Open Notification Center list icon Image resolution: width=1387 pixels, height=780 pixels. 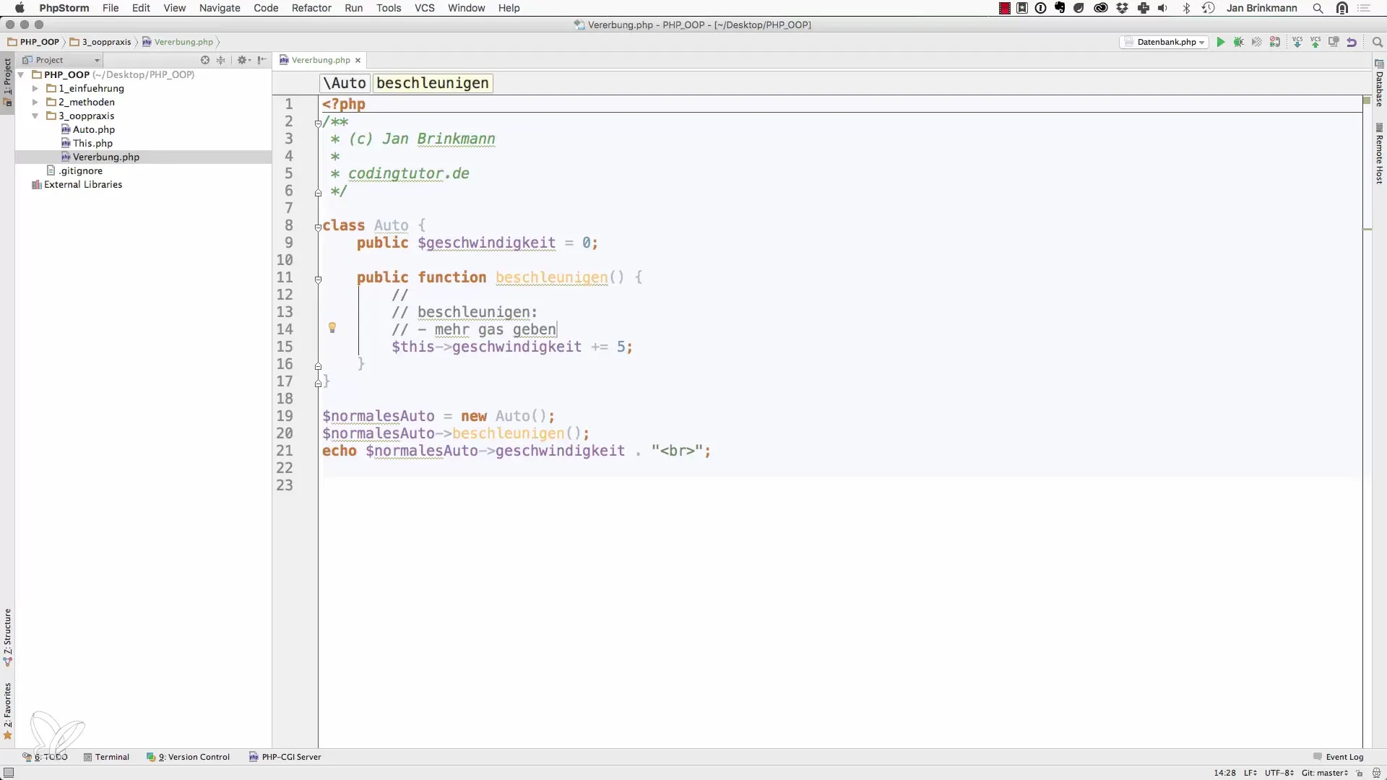coord(1365,8)
